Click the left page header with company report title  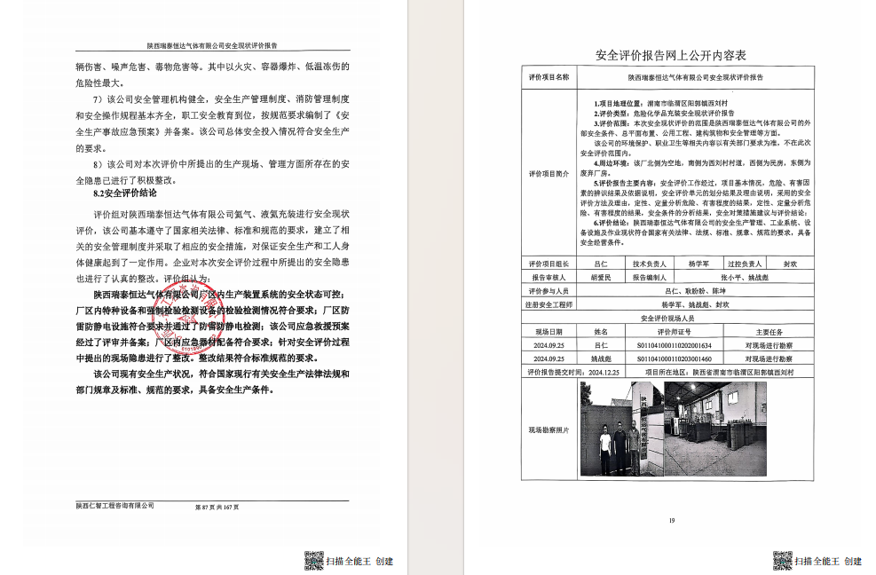tap(212, 44)
